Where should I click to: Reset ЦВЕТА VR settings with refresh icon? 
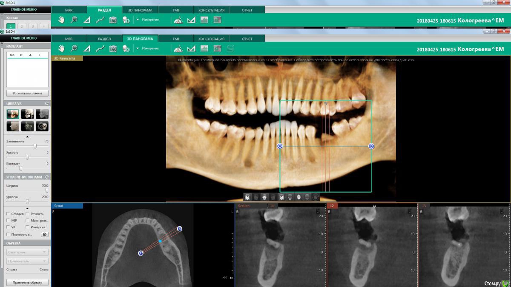pyautogui.click(x=46, y=103)
